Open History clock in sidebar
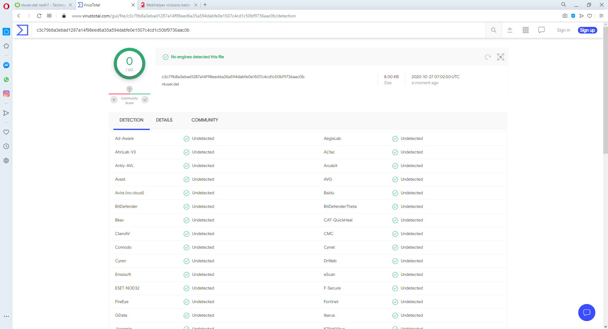Screen dimensions: 608x329 6,146
